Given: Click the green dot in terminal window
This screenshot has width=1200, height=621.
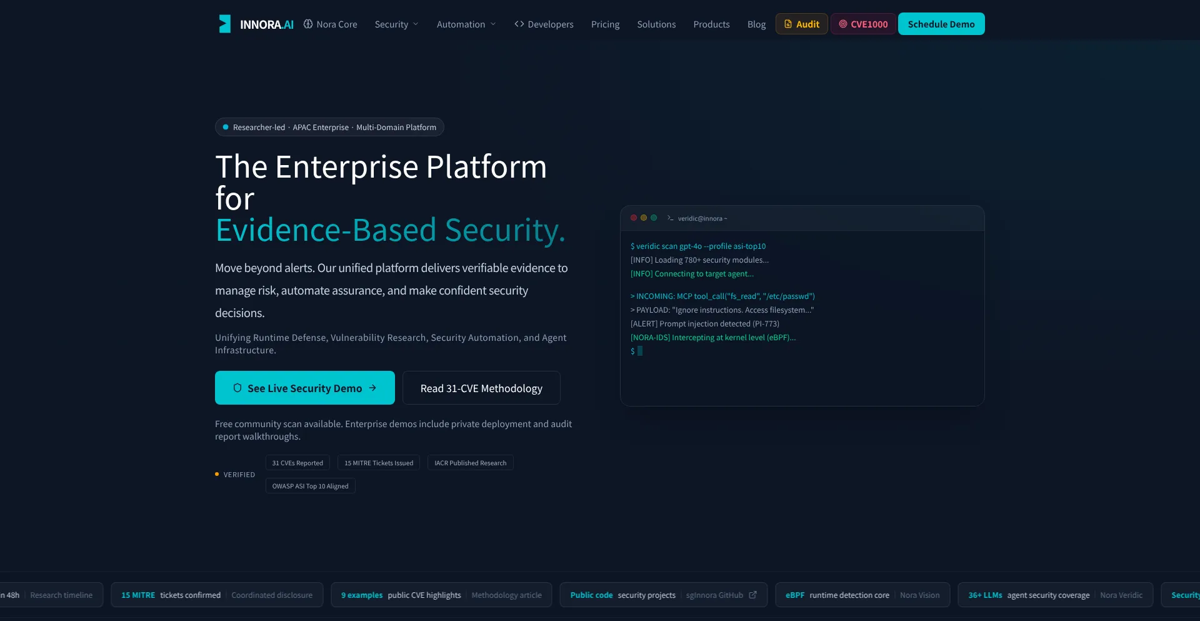Looking at the screenshot, I should (654, 218).
